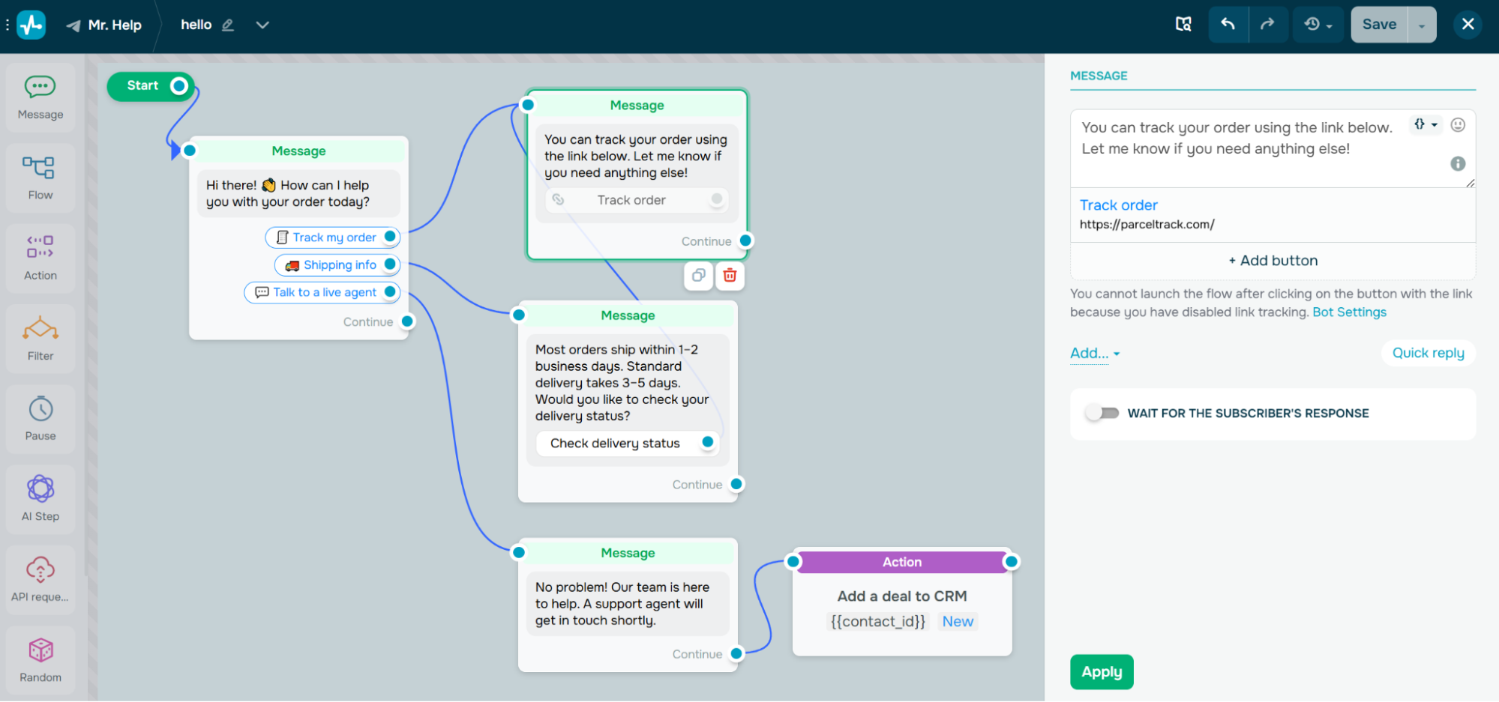Delete the selected message block via trash icon
1499x702 pixels.
pos(730,276)
